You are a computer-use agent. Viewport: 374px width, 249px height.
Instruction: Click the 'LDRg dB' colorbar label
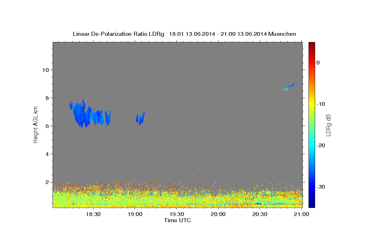tap(328, 125)
